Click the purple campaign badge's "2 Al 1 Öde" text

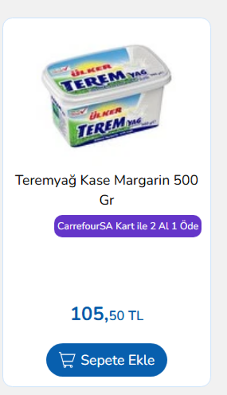coord(175,226)
